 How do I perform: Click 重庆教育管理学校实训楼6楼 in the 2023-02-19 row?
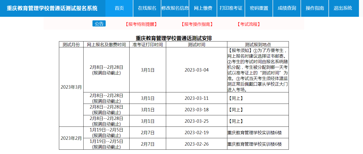pos(255,133)
